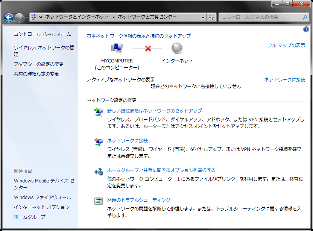Viewport: 313px width, 231px height.
Task: Click ネットワークと共有センター breadcrumb
Action: click(x=147, y=17)
